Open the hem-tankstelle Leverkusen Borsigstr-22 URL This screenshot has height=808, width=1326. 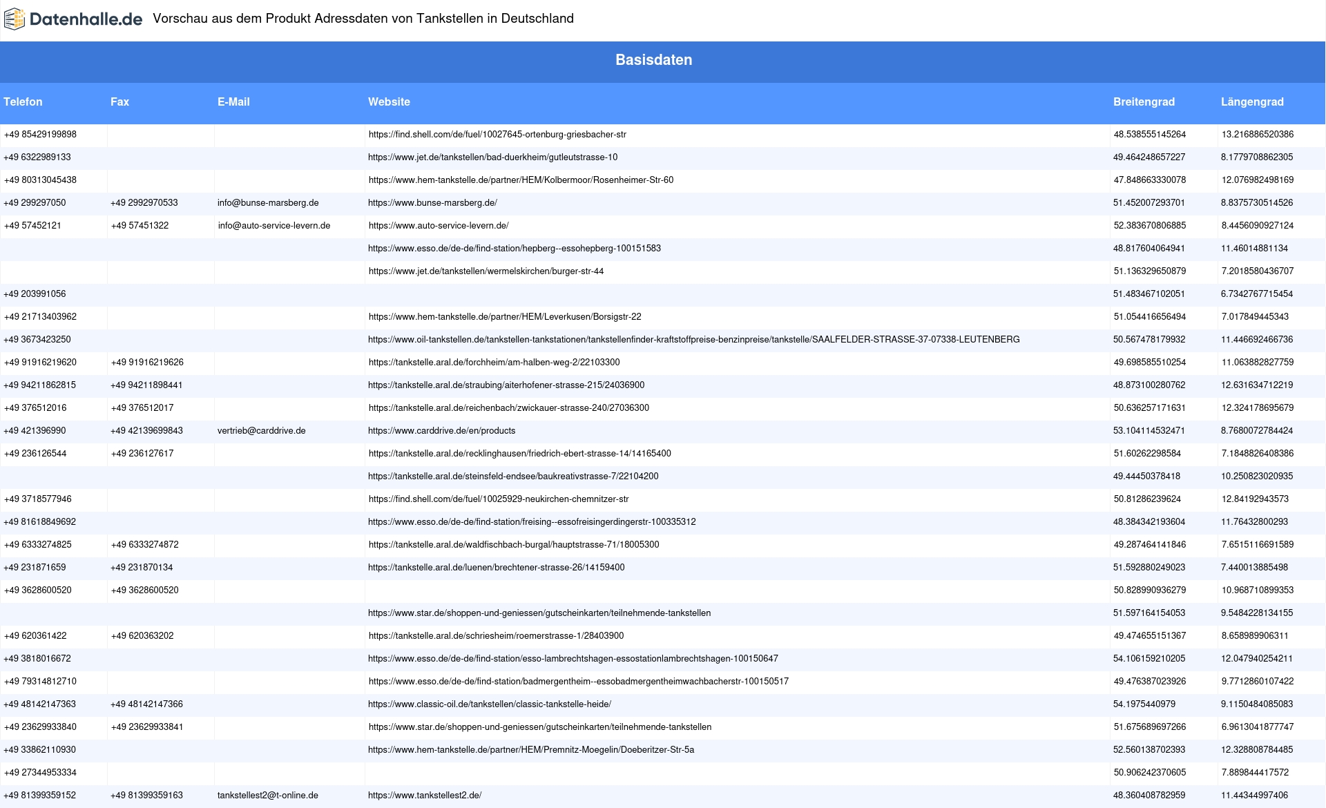coord(505,317)
